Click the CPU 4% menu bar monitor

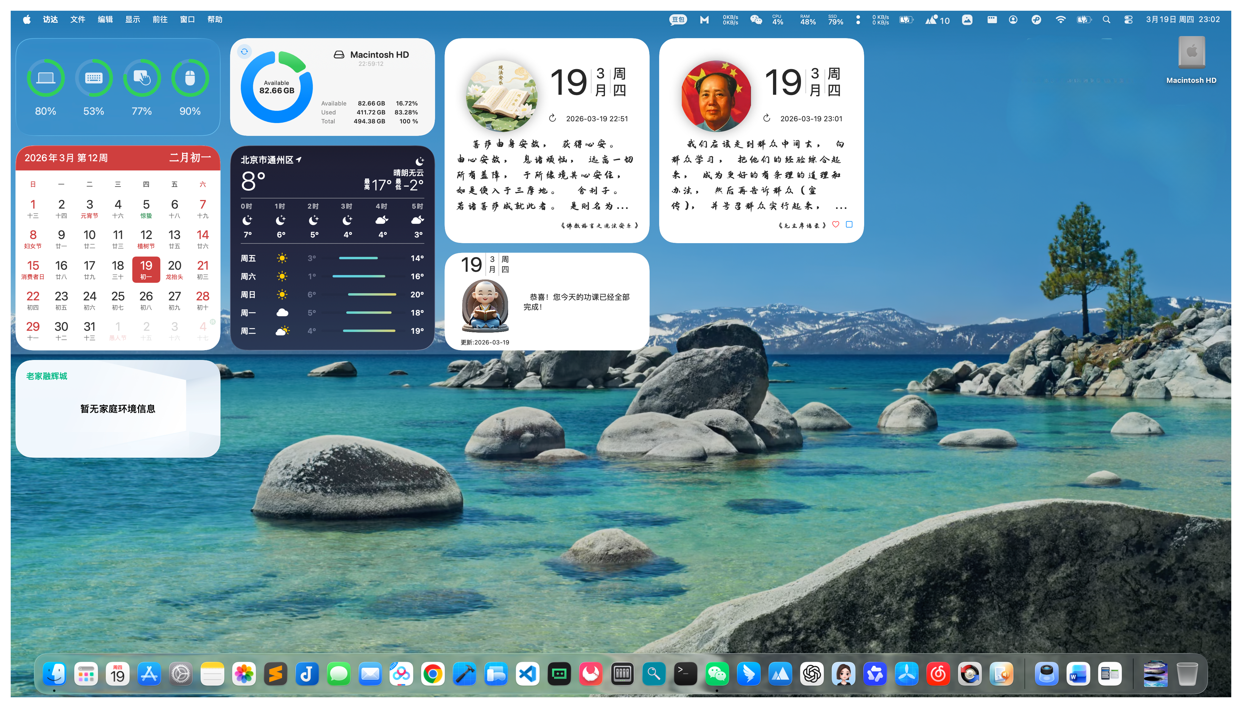coord(777,19)
